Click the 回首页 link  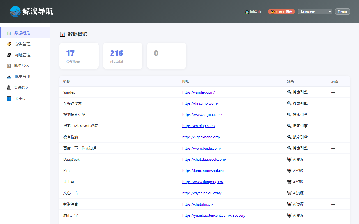tap(253, 12)
